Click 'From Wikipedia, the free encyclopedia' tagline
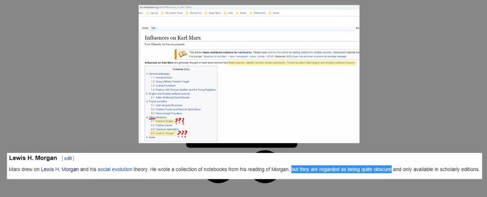The image size is (487, 197). tap(165, 45)
